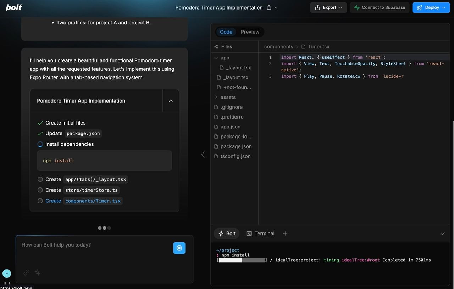Screen dimensions: 454x289
Task: Click the npm install progress bar in terminal
Action: pos(242,260)
